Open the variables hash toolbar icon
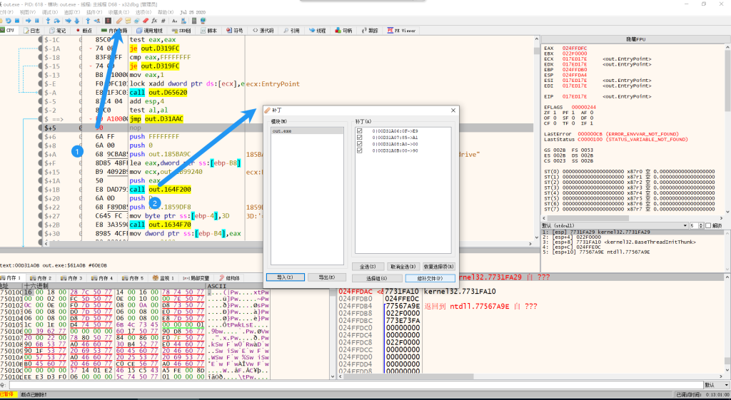Viewport: 731px width, 400px height. point(163,21)
